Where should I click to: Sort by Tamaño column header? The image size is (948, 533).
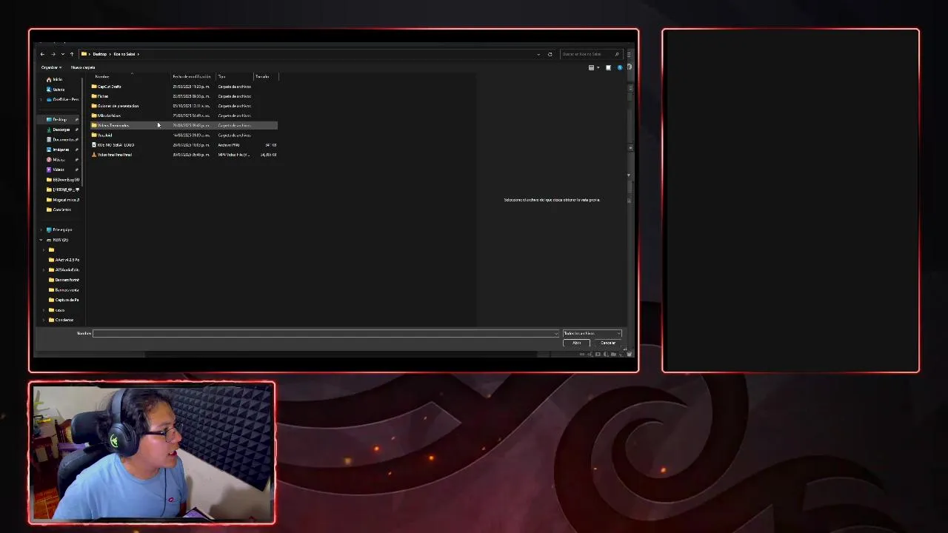coord(262,76)
